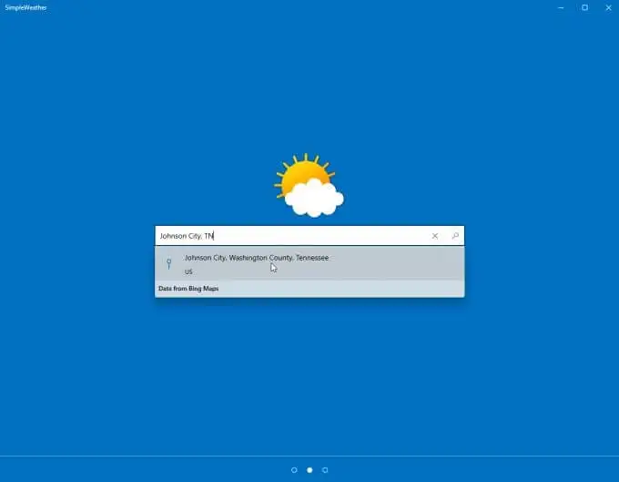Go to the third page indicator

click(325, 470)
